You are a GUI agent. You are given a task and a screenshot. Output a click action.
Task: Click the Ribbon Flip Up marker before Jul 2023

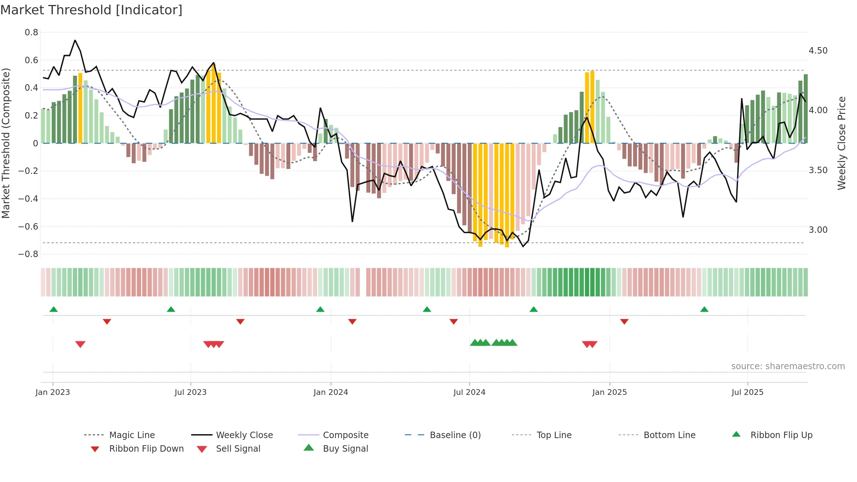(x=171, y=309)
